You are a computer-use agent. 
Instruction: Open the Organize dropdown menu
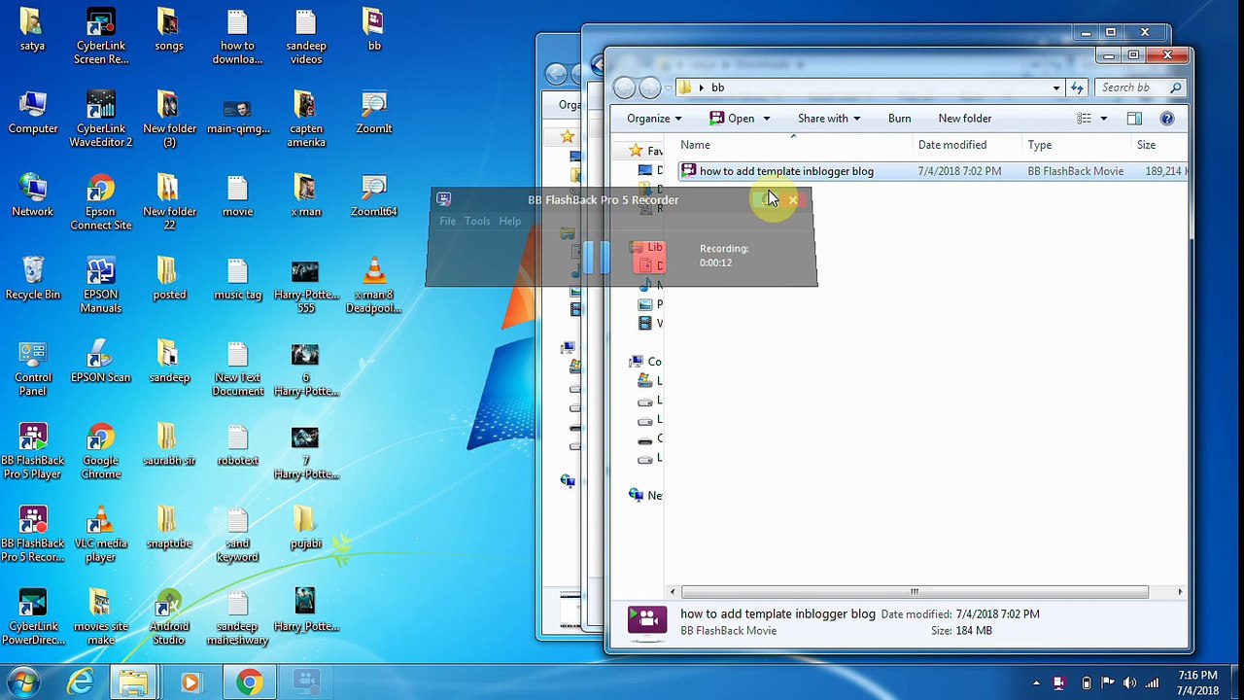pyautogui.click(x=654, y=119)
